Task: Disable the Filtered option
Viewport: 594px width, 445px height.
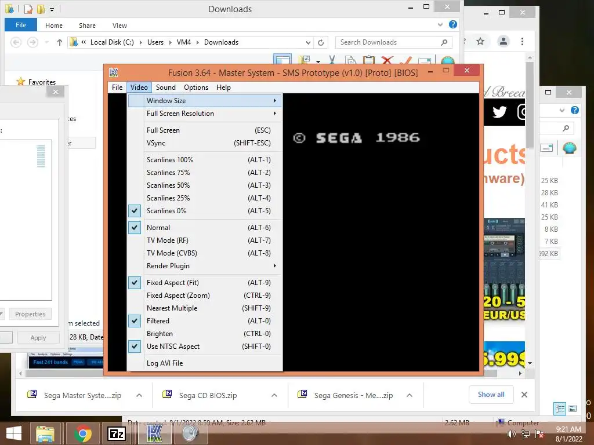Action: click(x=205, y=321)
